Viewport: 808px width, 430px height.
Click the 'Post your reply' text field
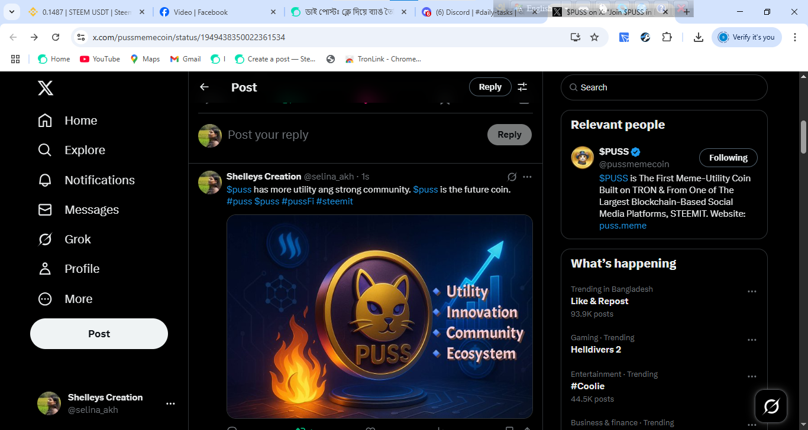click(353, 135)
